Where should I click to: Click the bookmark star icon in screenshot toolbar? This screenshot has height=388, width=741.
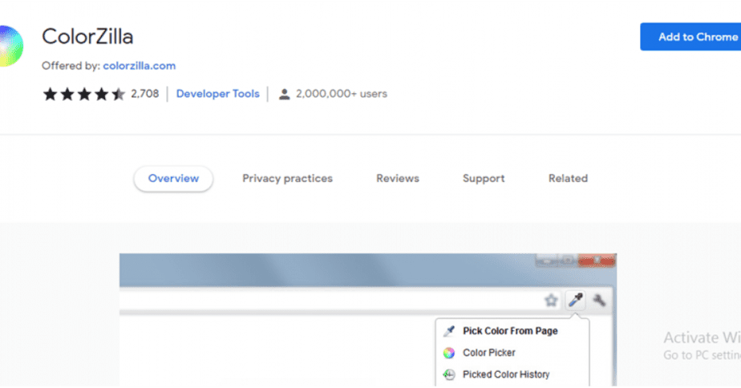point(551,300)
